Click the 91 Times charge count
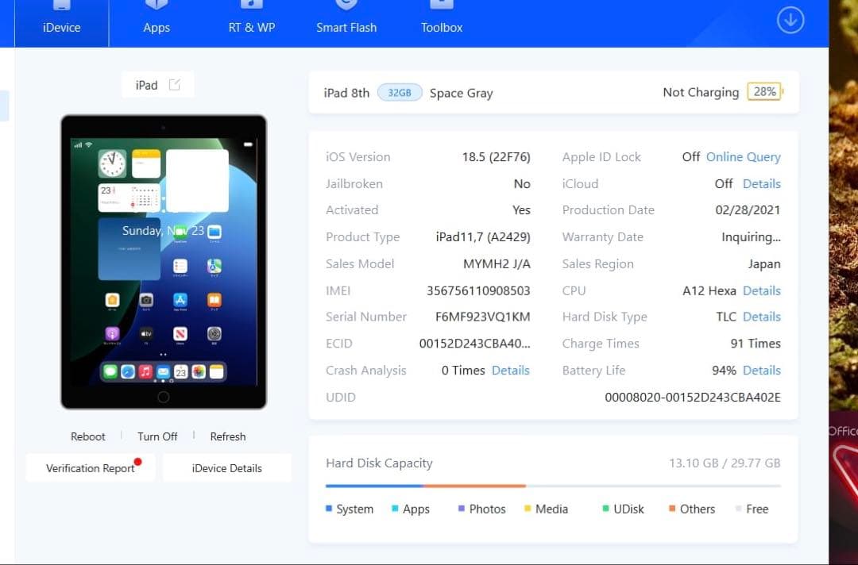The width and height of the screenshot is (858, 565). tap(756, 344)
